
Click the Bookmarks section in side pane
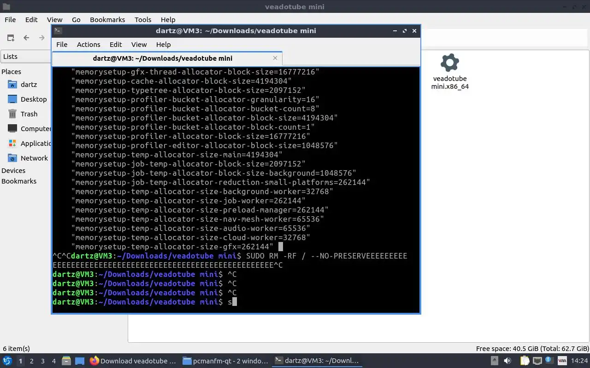pyautogui.click(x=19, y=181)
